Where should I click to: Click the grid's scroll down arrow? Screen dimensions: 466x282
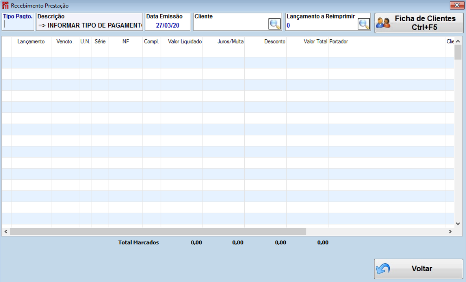[458, 224]
